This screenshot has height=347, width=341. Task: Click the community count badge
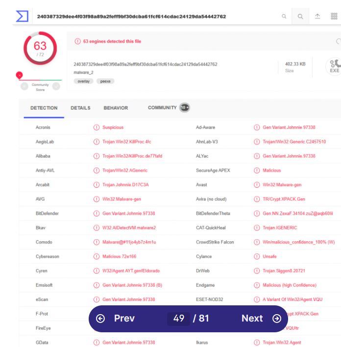[x=185, y=108]
